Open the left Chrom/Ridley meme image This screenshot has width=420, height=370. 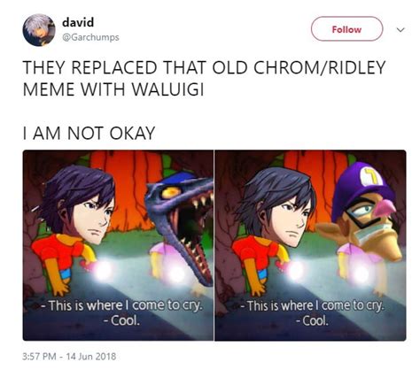pos(118,245)
